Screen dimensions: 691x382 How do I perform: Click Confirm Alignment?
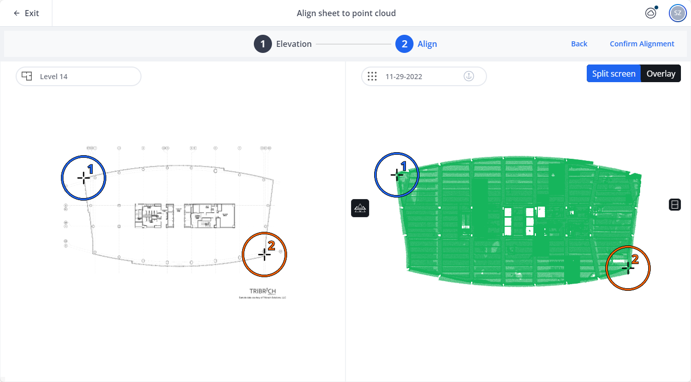(x=642, y=44)
